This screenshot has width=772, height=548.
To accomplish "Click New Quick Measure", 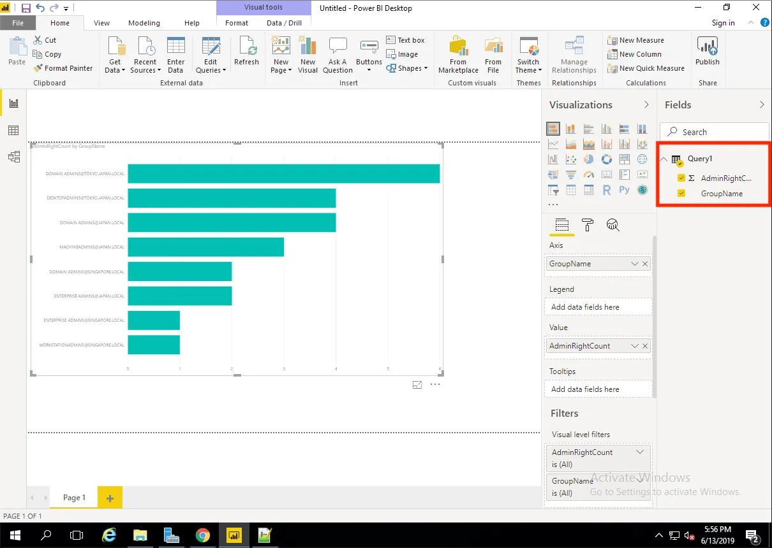I will (646, 68).
